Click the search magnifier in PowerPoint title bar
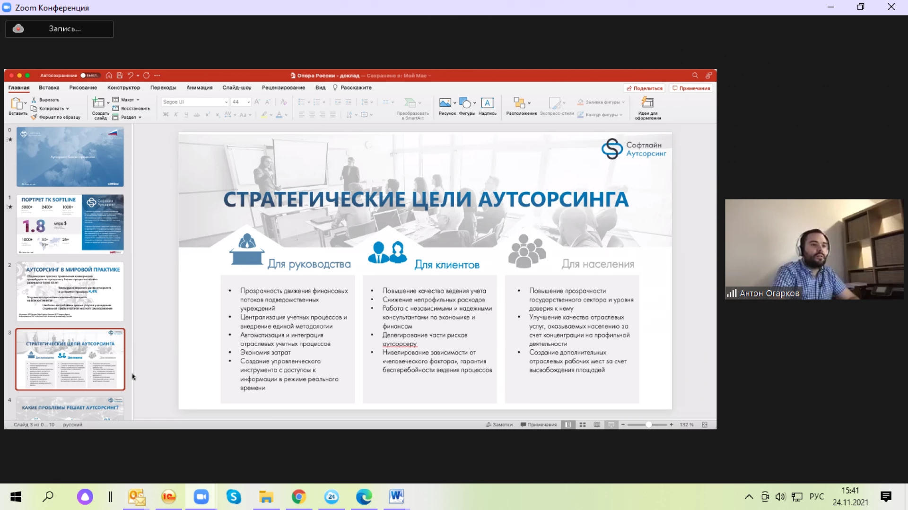Viewport: 908px width, 510px height. [695, 75]
